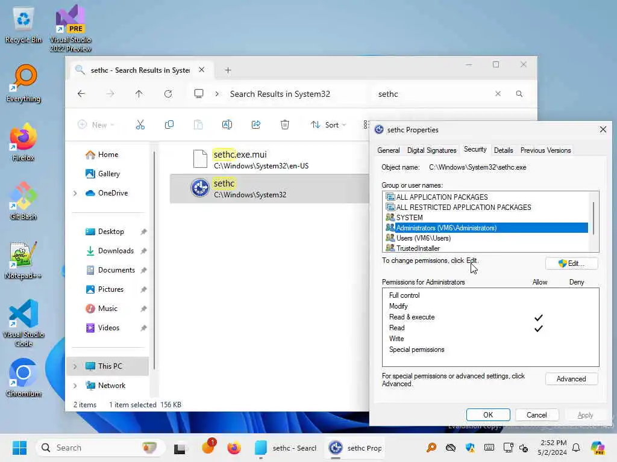Open the Visual Studio Code desktop icon
Screen dimensions: 617x462
pyautogui.click(x=23, y=323)
